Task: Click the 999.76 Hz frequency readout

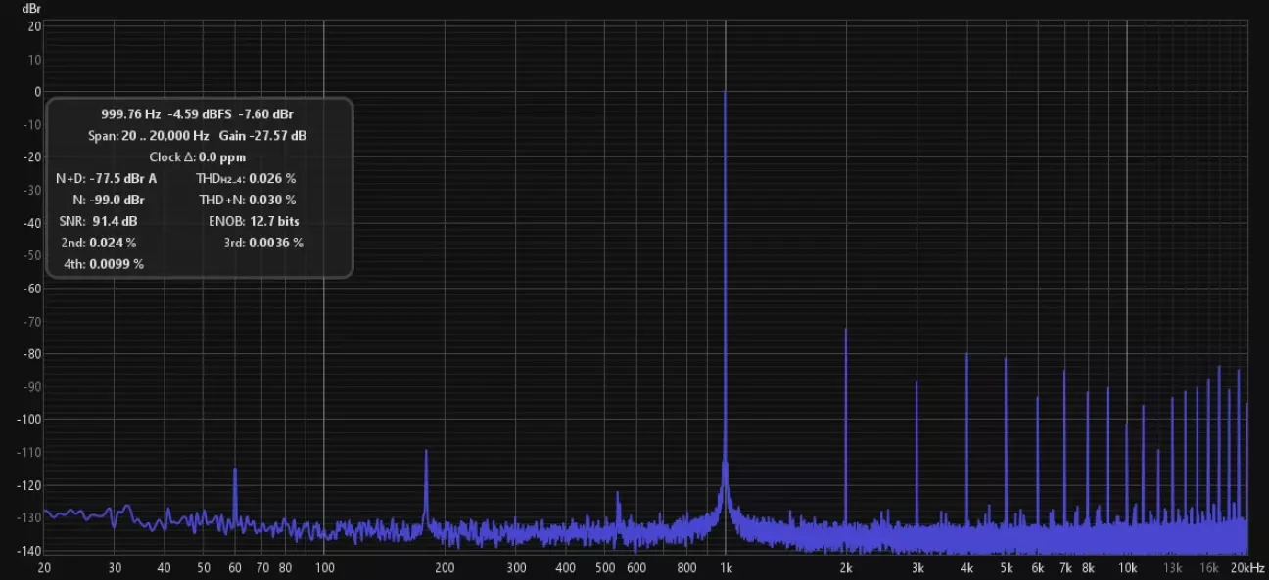Action: (x=130, y=114)
